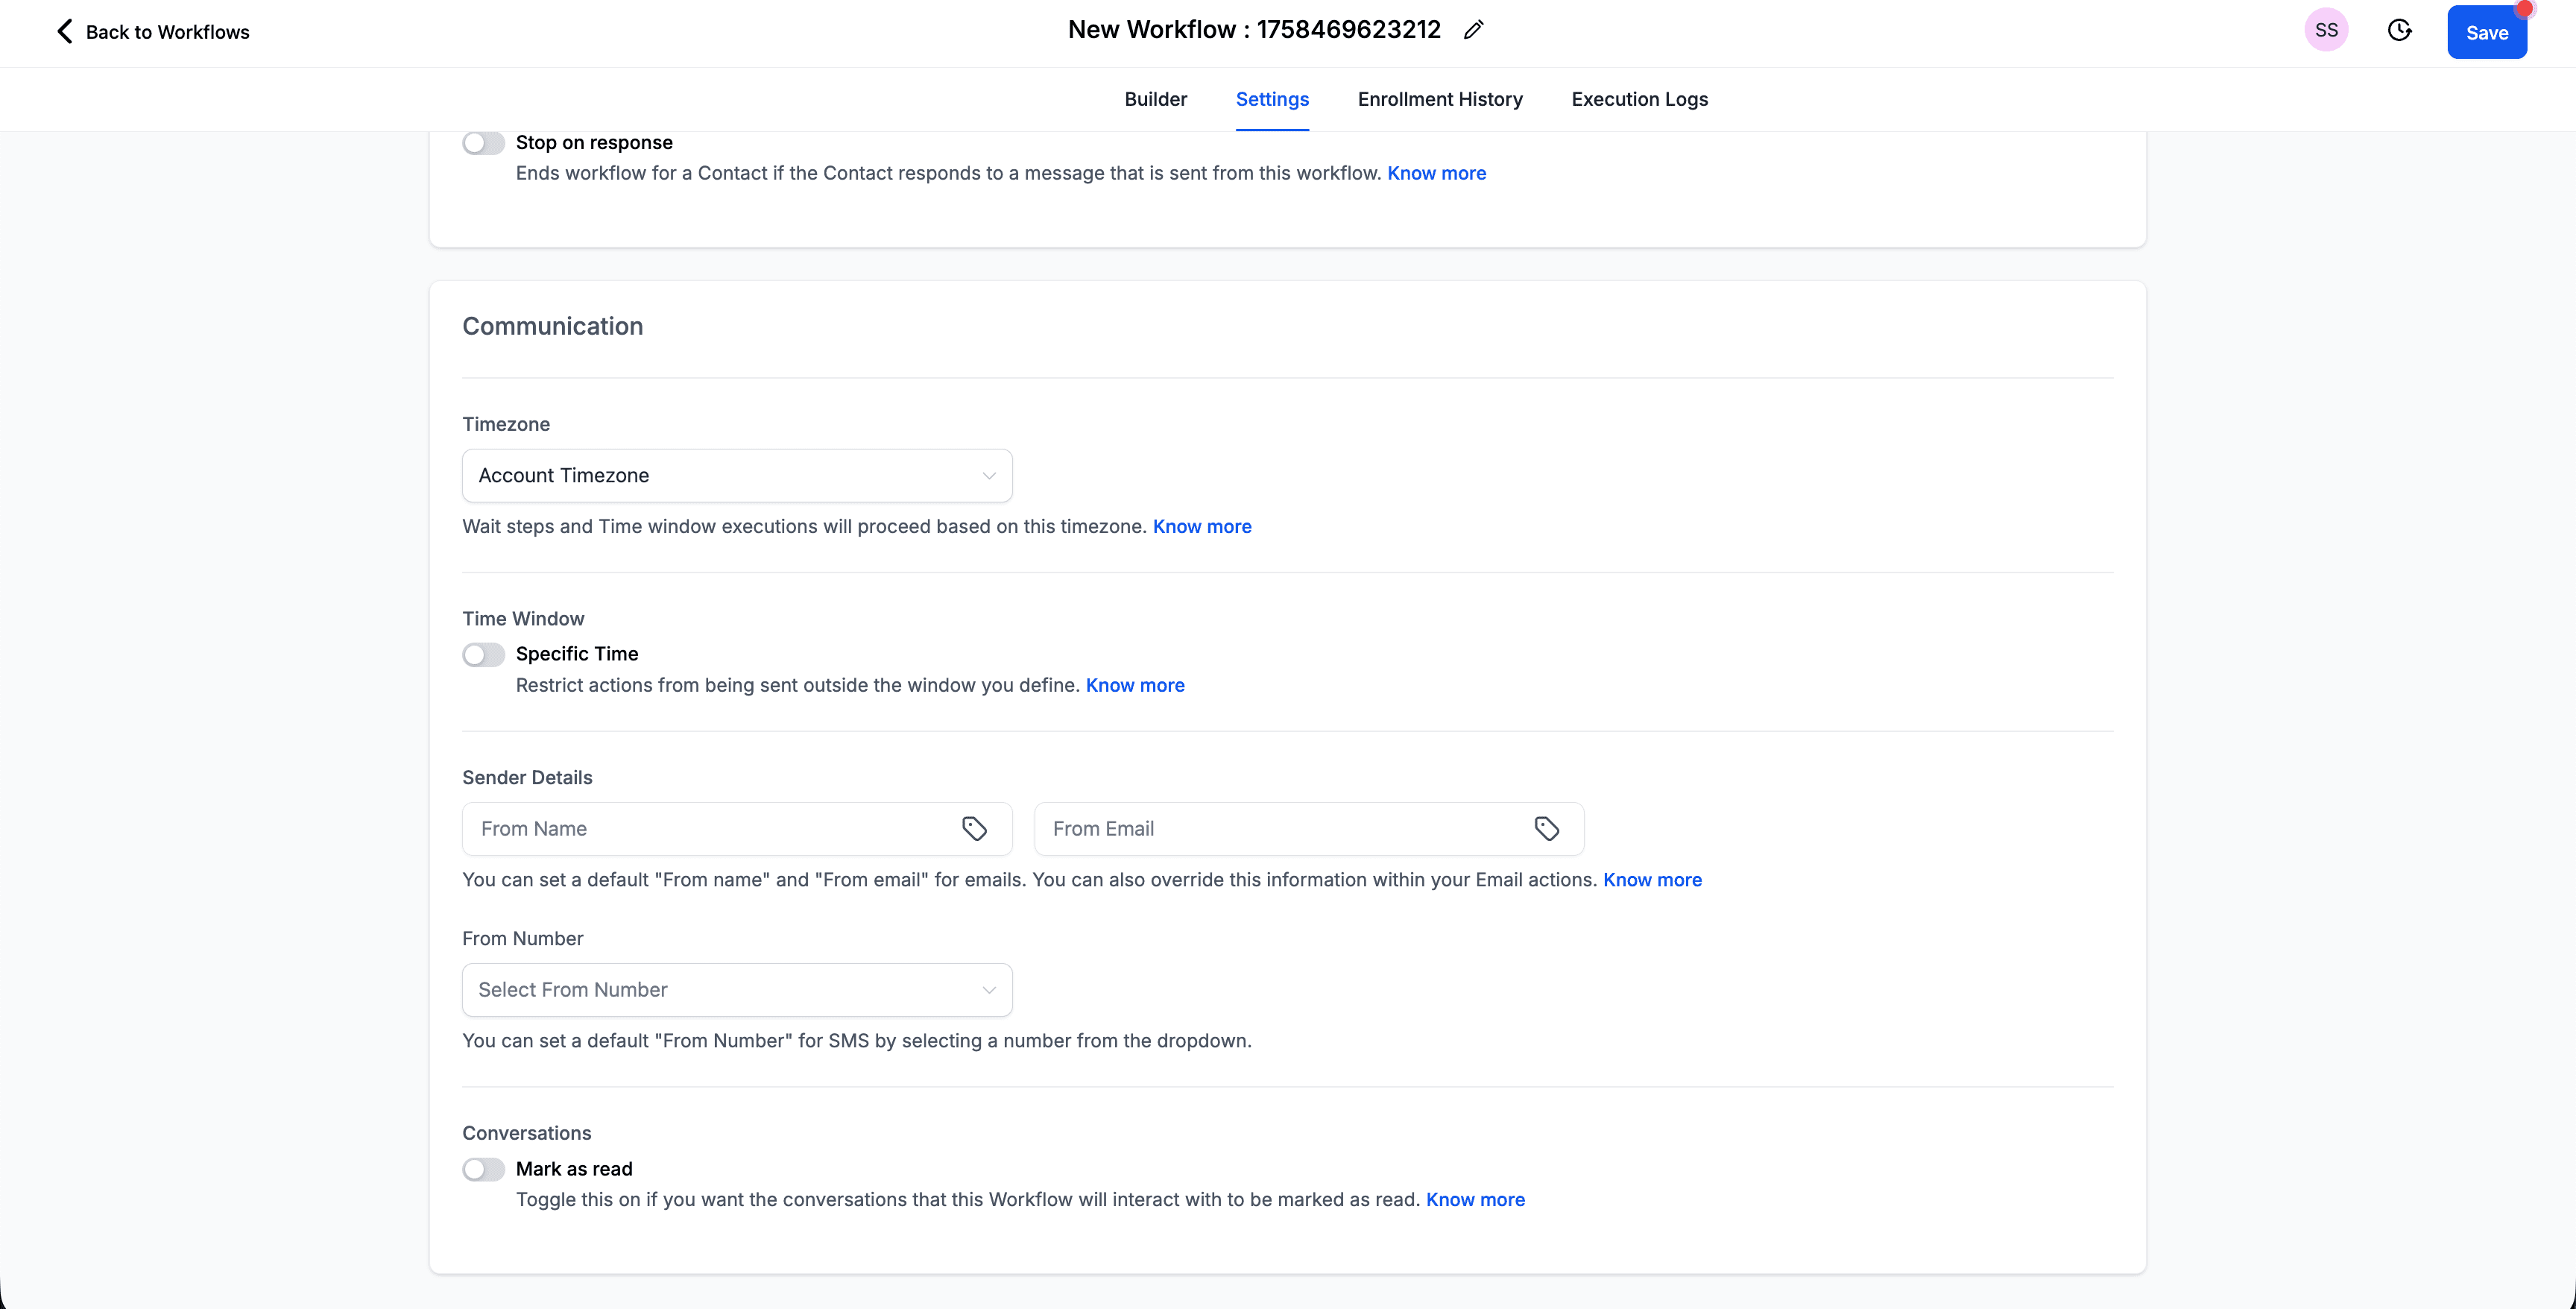Click the tag icon in the From Name field
Screen dimensions: 2576x1309
974,829
